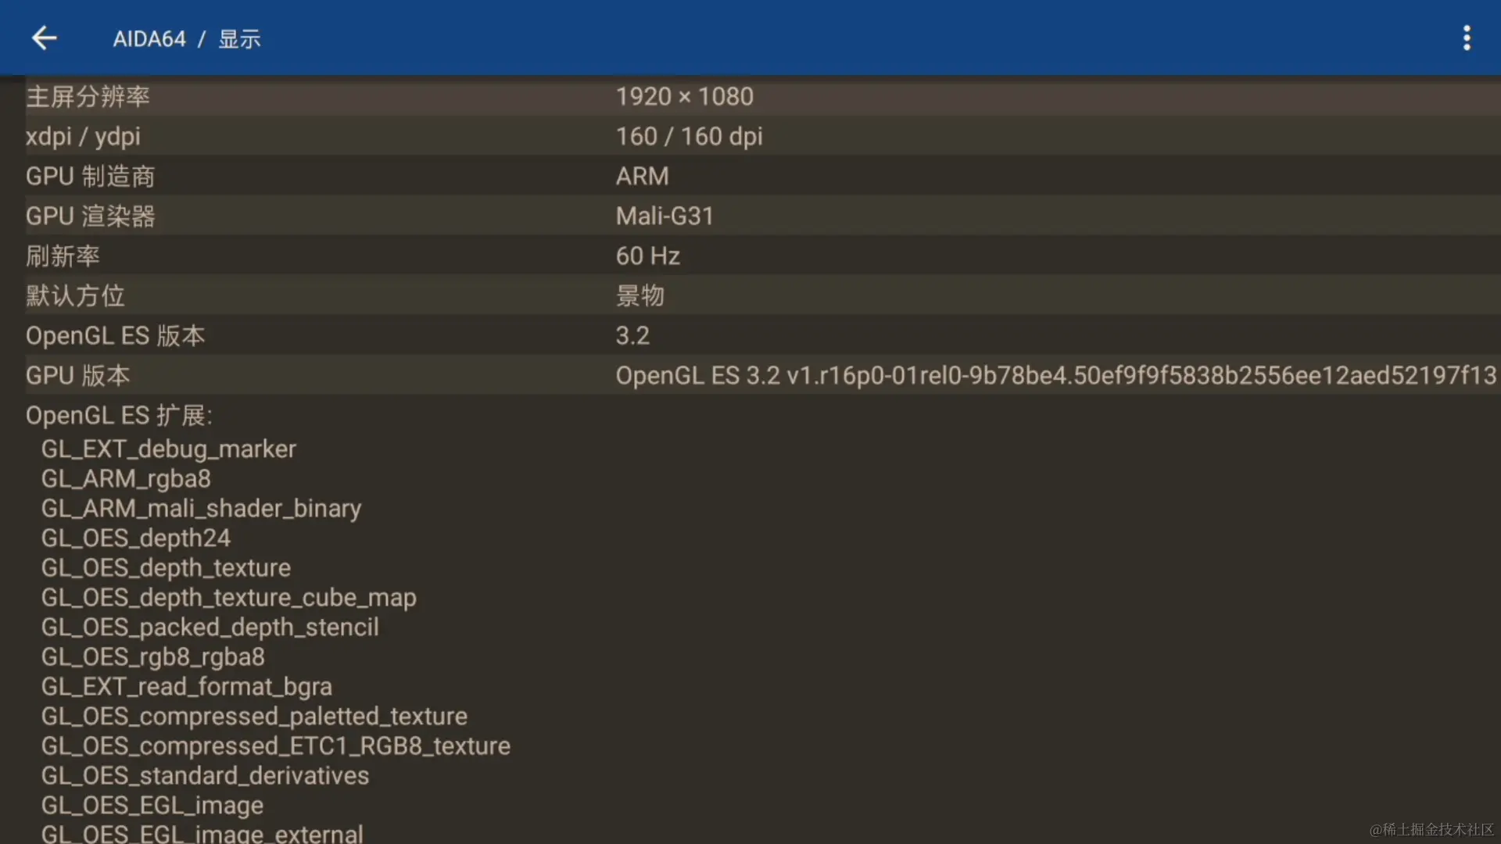Viewport: 1501px width, 844px height.
Task: Click the OpenGL ES 扩展 heading
Action: [119, 415]
